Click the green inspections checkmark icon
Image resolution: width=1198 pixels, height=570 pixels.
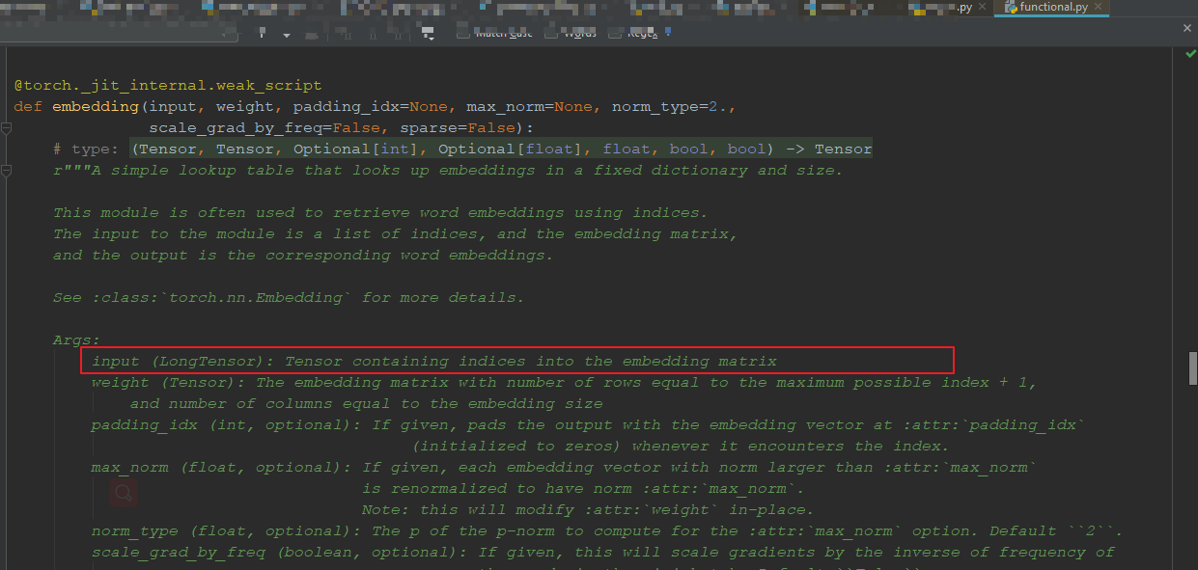1190,53
